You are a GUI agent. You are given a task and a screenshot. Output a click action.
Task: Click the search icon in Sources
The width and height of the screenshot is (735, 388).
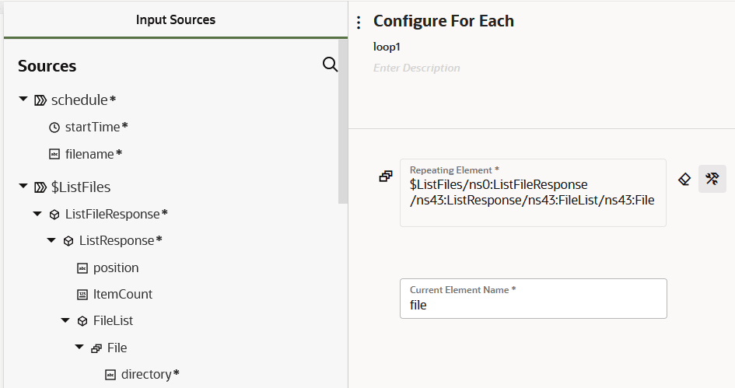coord(330,65)
